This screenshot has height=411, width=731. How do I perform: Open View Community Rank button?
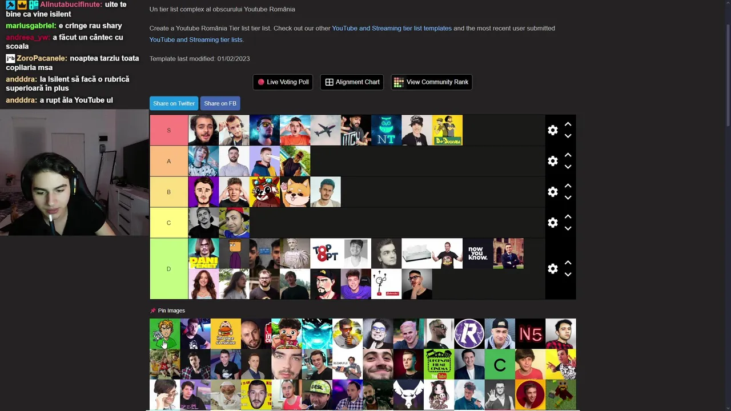(x=431, y=82)
